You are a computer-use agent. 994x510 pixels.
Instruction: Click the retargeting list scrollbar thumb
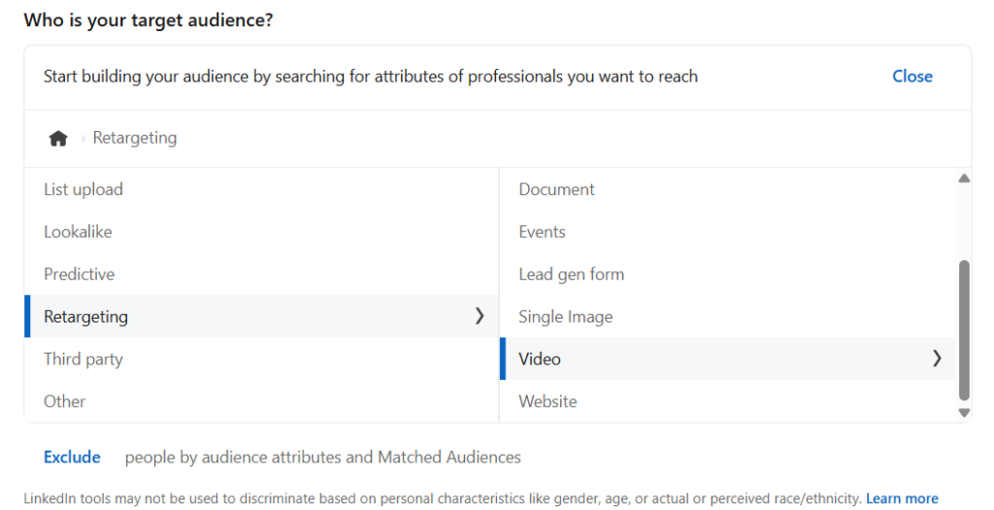tap(964, 330)
